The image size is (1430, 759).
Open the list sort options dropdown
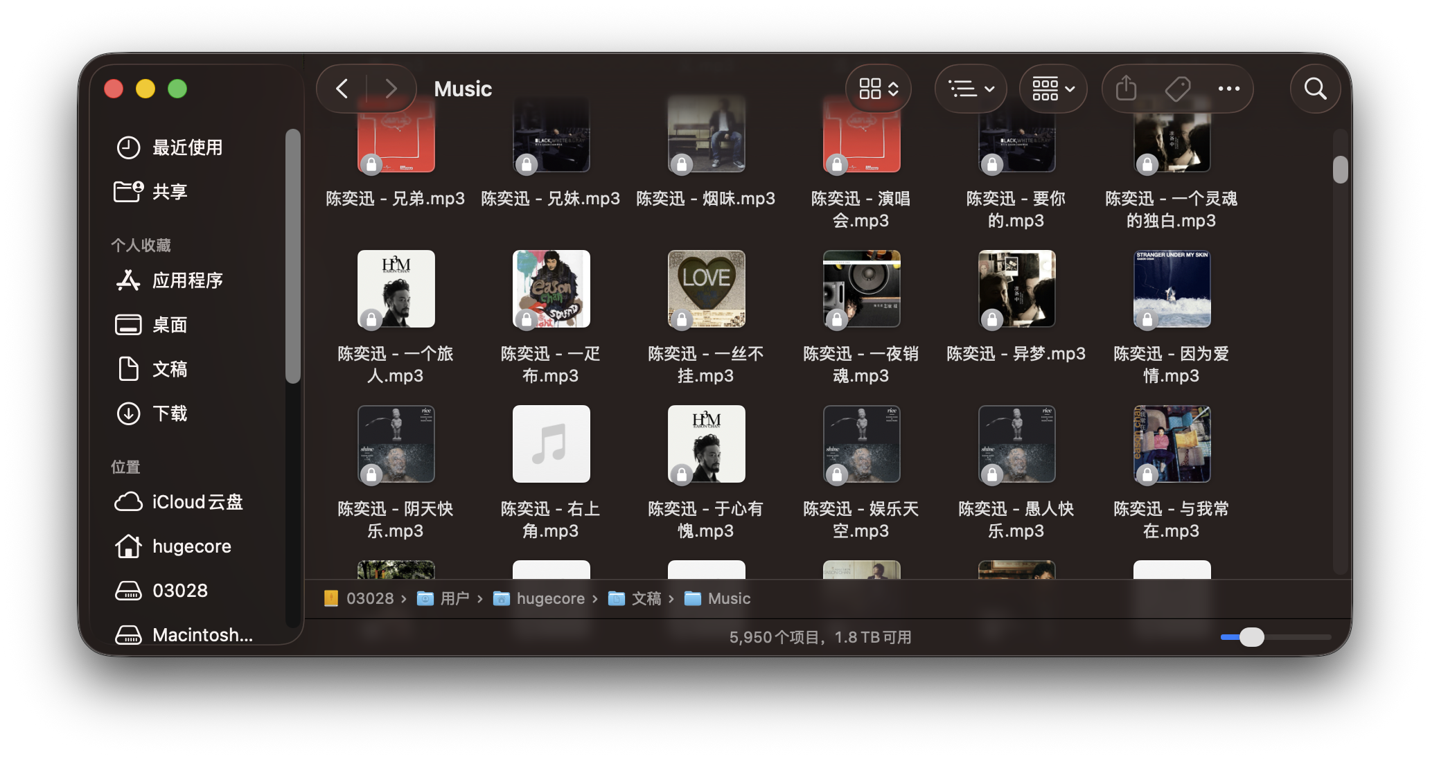click(971, 89)
